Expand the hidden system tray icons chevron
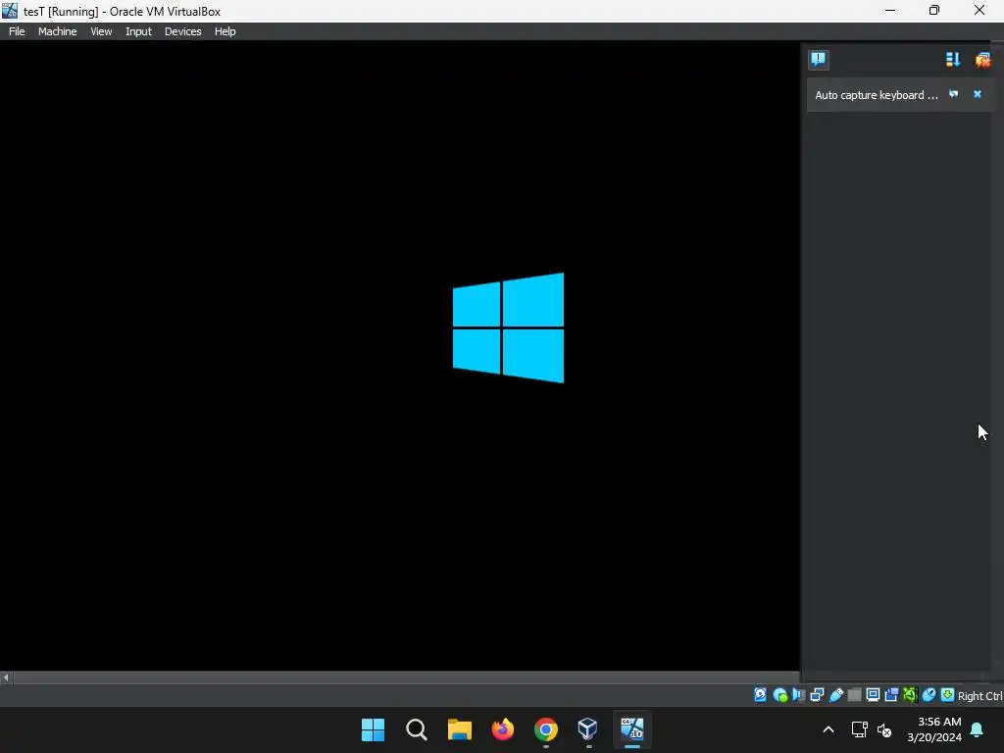This screenshot has width=1004, height=753. 828,729
